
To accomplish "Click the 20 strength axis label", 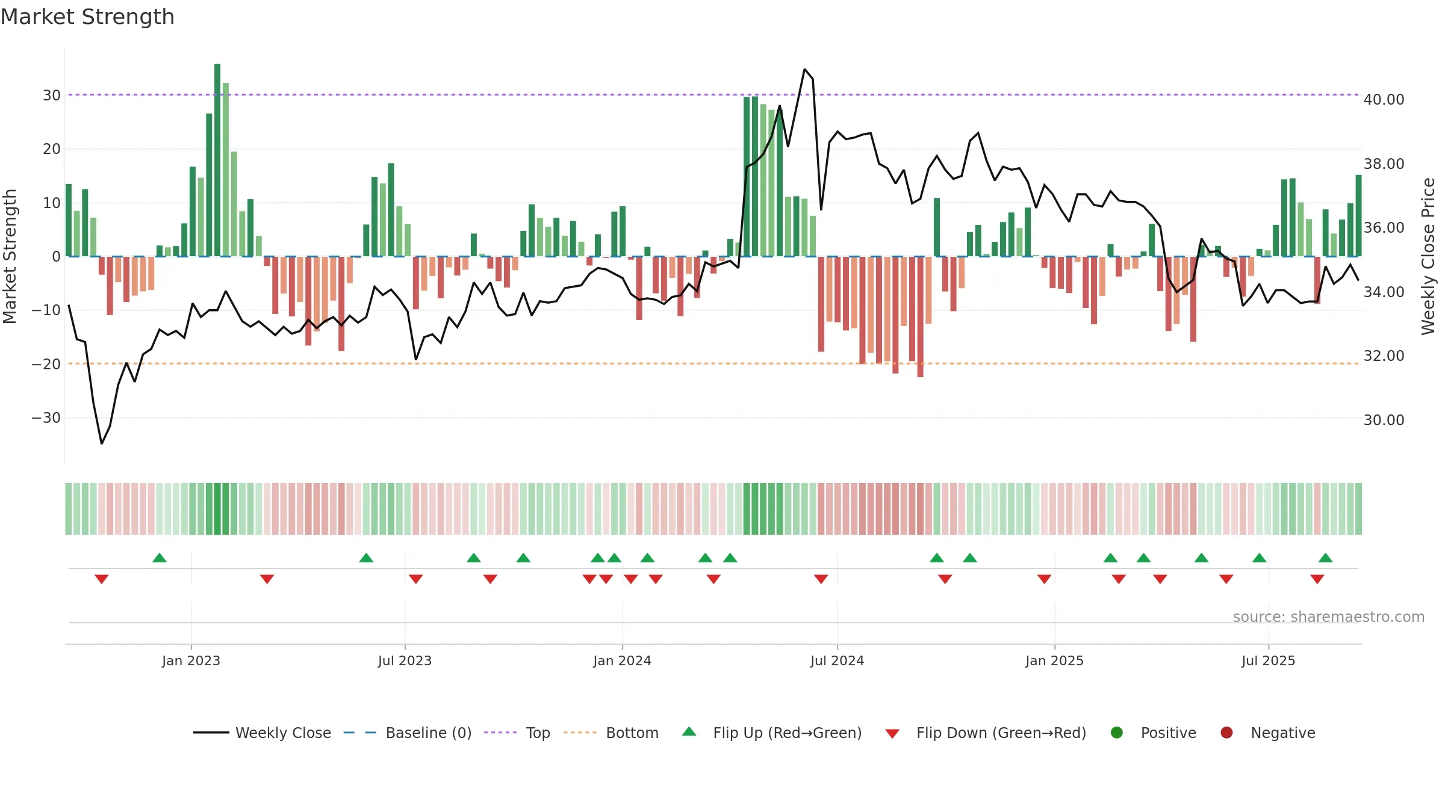I will 51,149.
